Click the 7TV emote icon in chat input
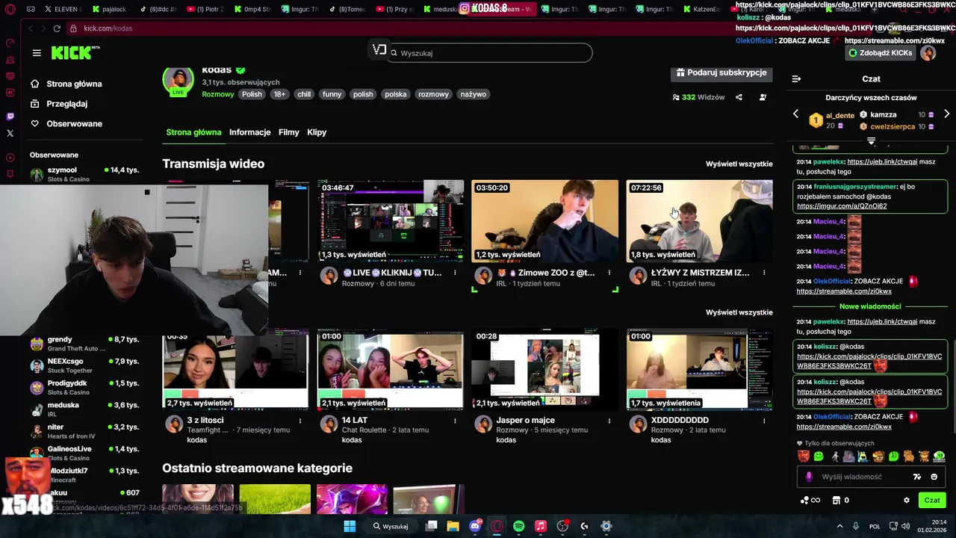 pos(917,477)
